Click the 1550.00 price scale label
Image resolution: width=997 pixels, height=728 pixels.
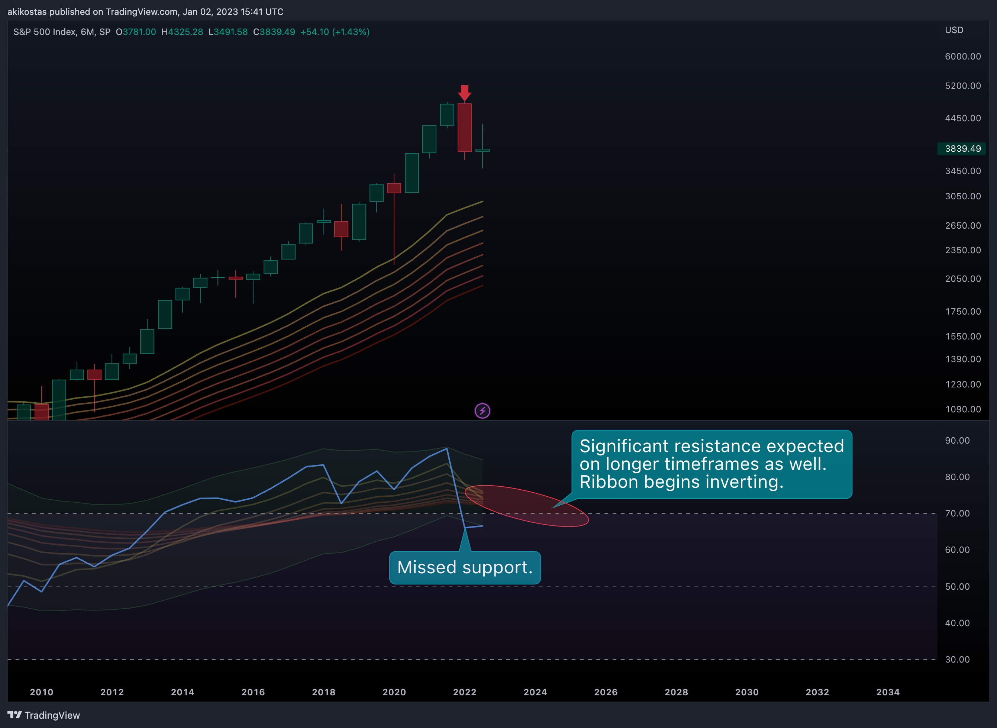963,336
